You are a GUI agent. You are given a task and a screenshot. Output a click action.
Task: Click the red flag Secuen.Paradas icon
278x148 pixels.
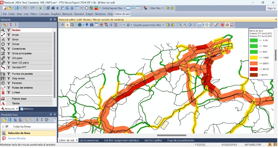(4, 138)
